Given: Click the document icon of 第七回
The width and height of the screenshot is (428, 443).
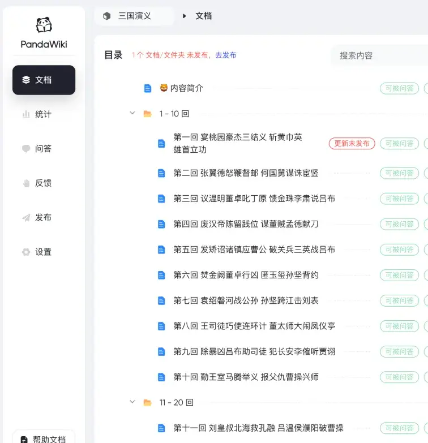Looking at the screenshot, I should point(161,300).
